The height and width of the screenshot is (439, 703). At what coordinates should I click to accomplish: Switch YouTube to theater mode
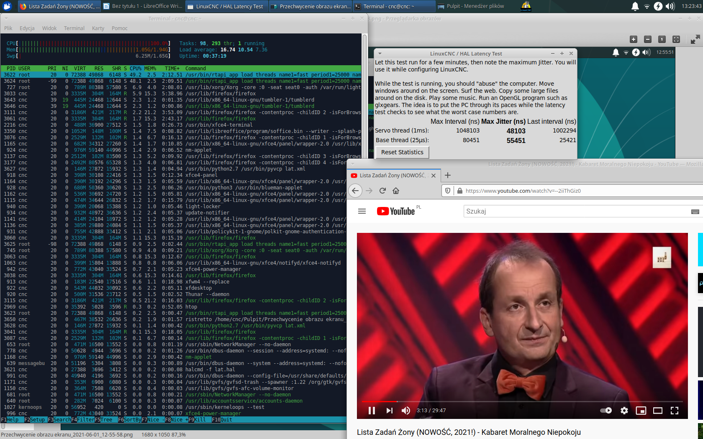658,411
